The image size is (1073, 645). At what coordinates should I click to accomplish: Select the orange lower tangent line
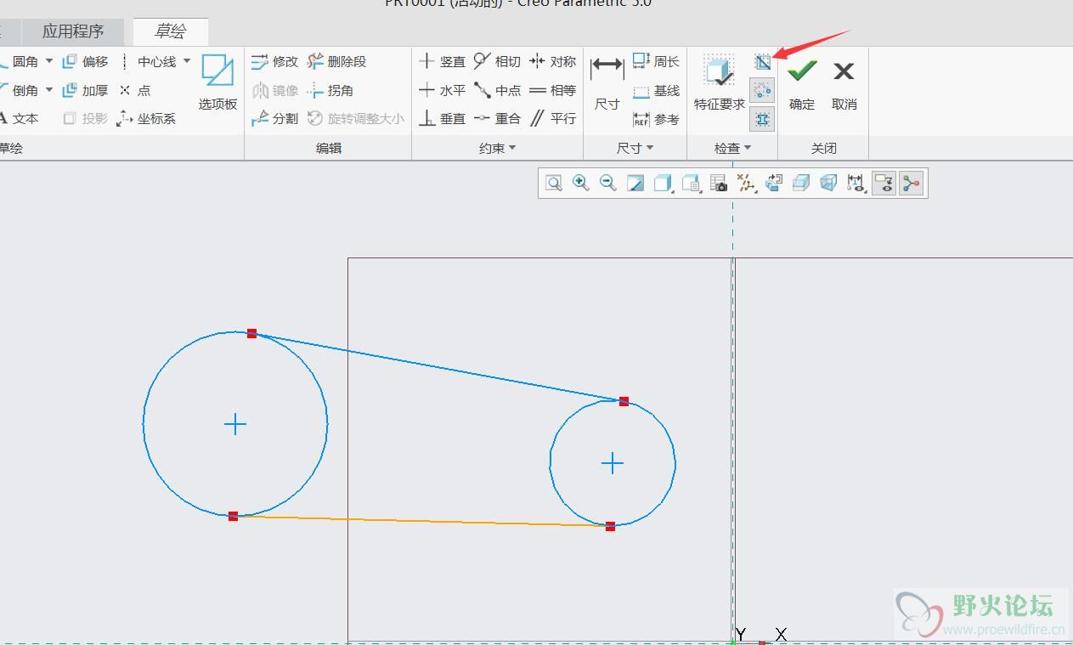(x=421, y=521)
